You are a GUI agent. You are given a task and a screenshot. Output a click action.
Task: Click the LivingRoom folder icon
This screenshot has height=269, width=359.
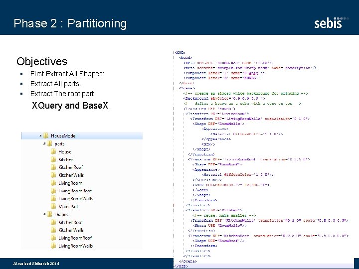pyautogui.click(x=53, y=183)
